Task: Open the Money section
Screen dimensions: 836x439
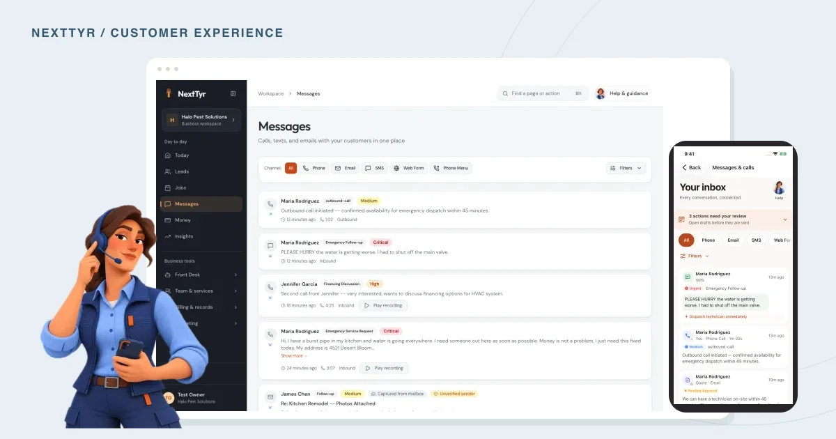Action: (201, 220)
